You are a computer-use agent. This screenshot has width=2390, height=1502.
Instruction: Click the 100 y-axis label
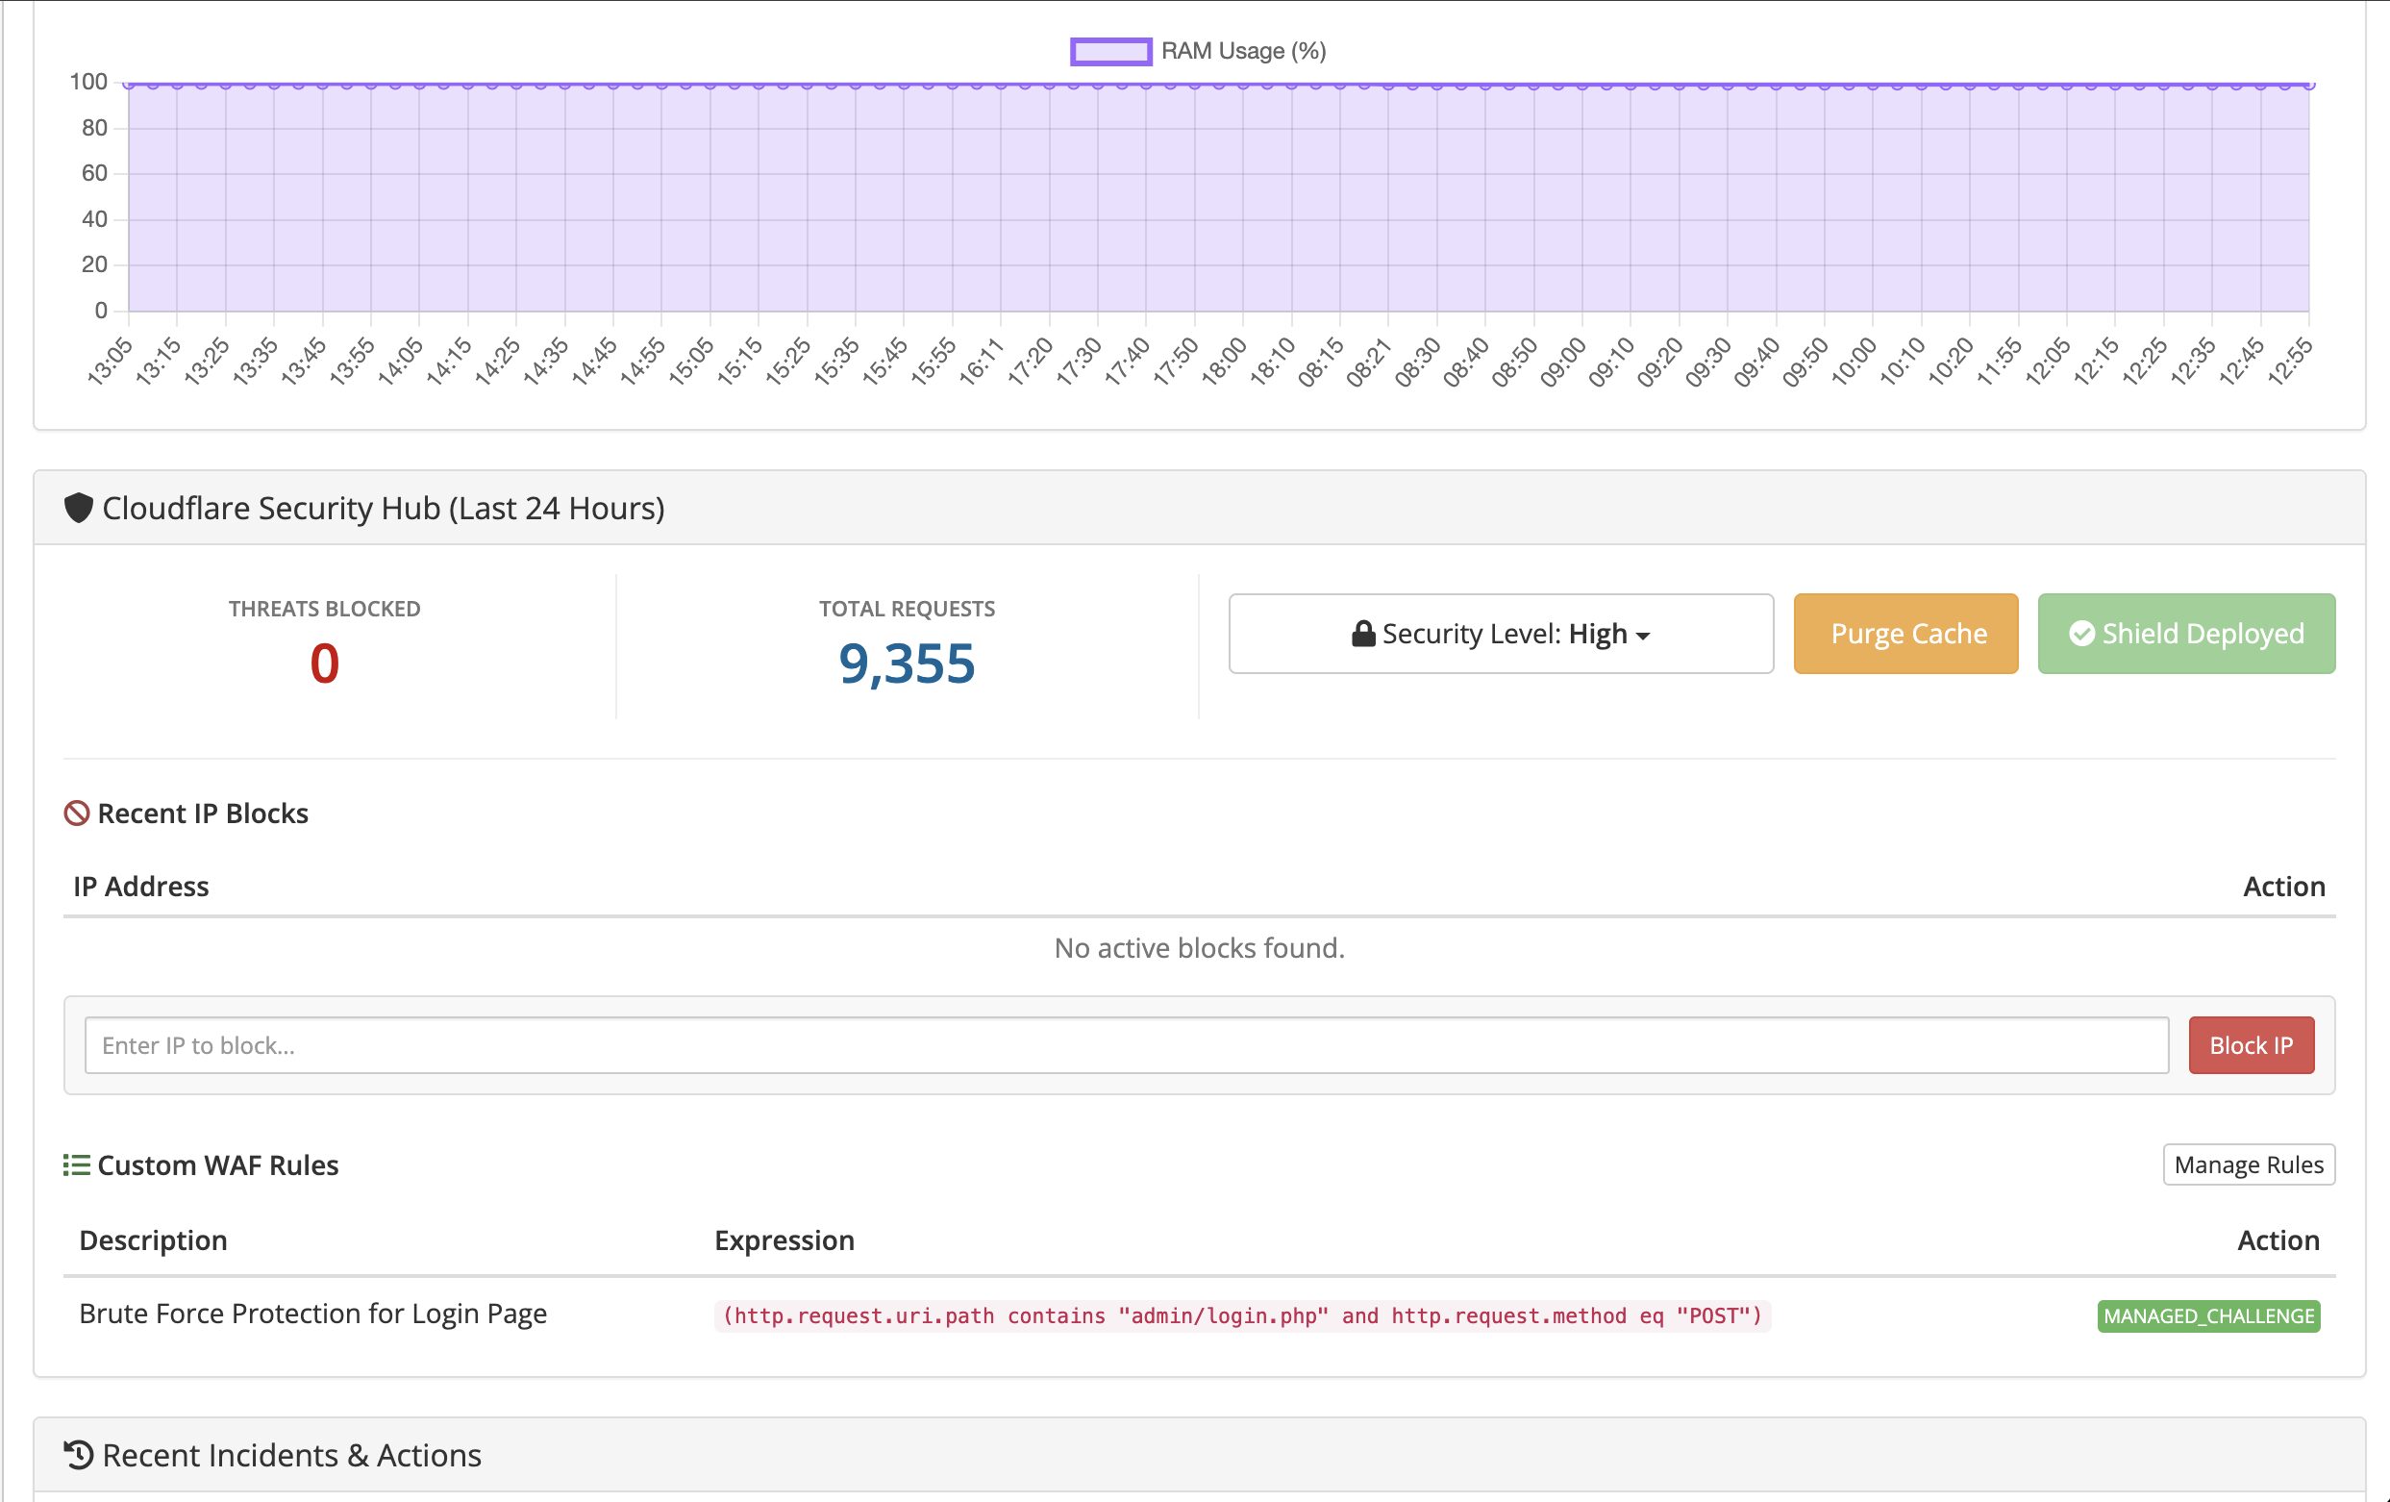(x=88, y=82)
